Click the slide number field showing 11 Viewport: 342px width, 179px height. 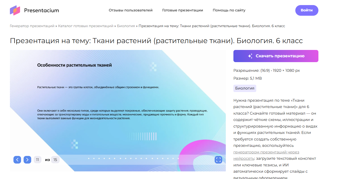point(38,160)
